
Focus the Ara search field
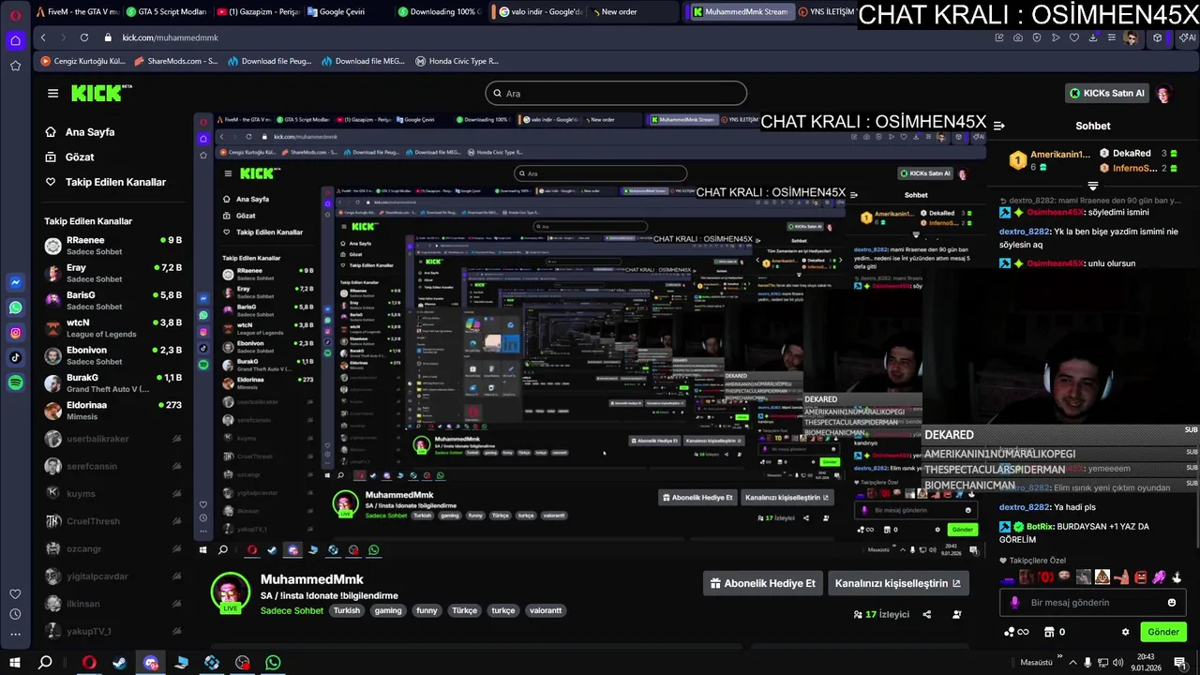pos(616,94)
